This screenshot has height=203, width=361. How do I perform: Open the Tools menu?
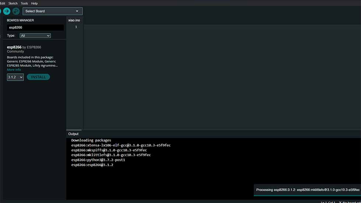(x=24, y=3)
